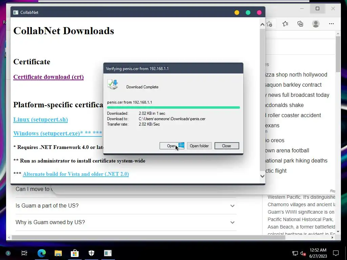Open File Explorer from the taskbar
This screenshot has width=347, height=260.
pyautogui.click(x=58, y=253)
